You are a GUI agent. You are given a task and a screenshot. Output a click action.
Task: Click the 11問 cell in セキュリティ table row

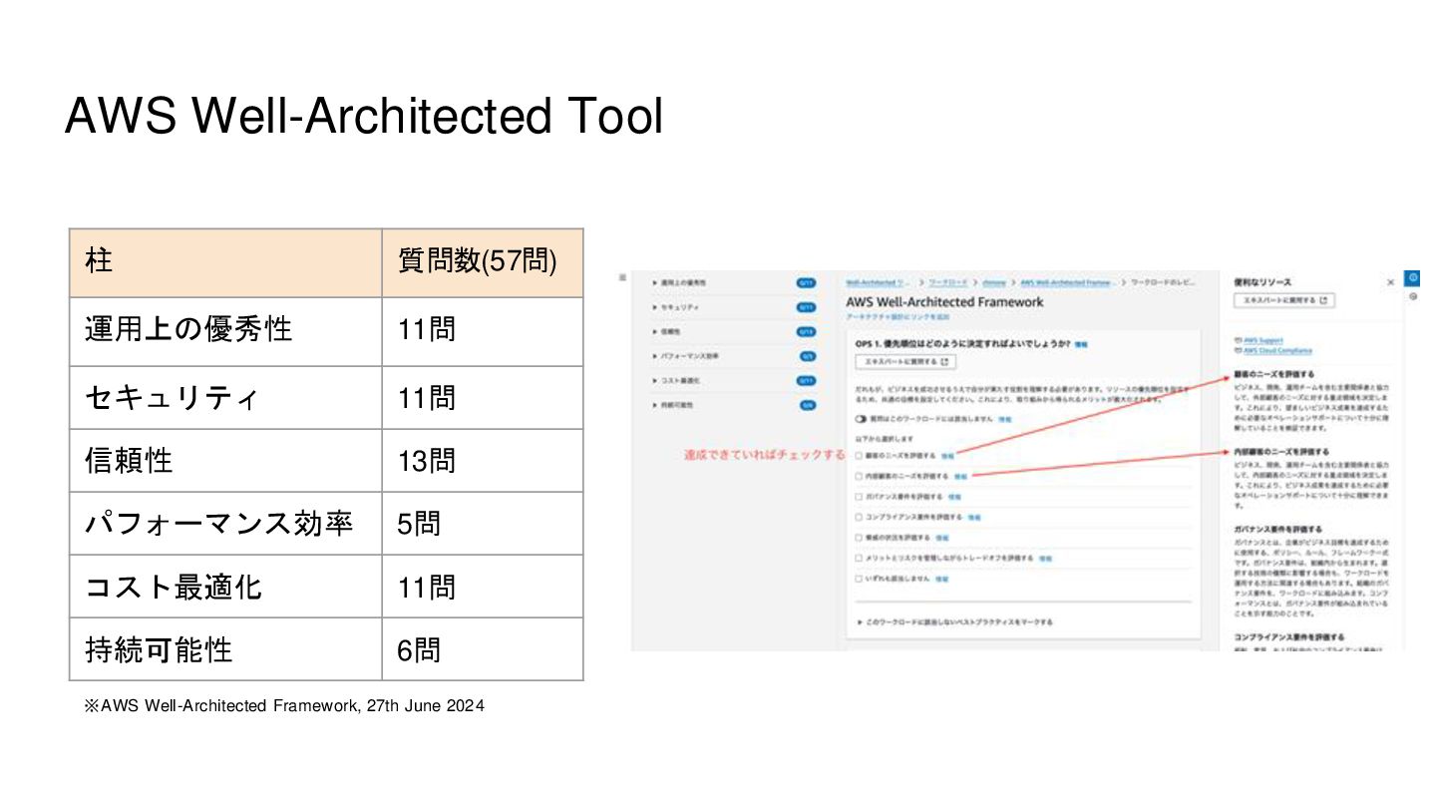pos(483,398)
